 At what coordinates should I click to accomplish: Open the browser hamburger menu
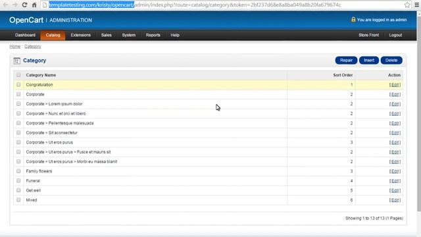coord(416,5)
